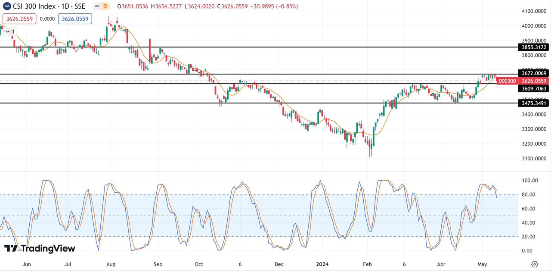This screenshot has height=272, width=551.
Task: Click the Aug time axis label
Action: (x=111, y=264)
